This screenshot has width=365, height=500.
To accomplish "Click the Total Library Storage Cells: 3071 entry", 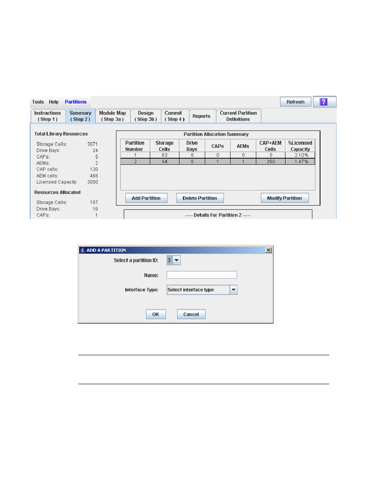I will 67,144.
